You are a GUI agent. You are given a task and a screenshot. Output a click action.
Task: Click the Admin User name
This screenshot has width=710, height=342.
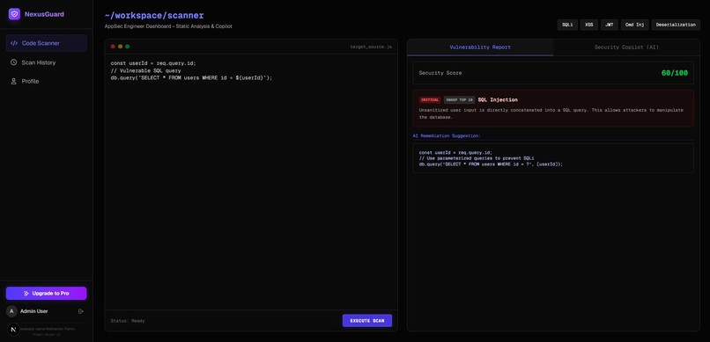coord(34,311)
